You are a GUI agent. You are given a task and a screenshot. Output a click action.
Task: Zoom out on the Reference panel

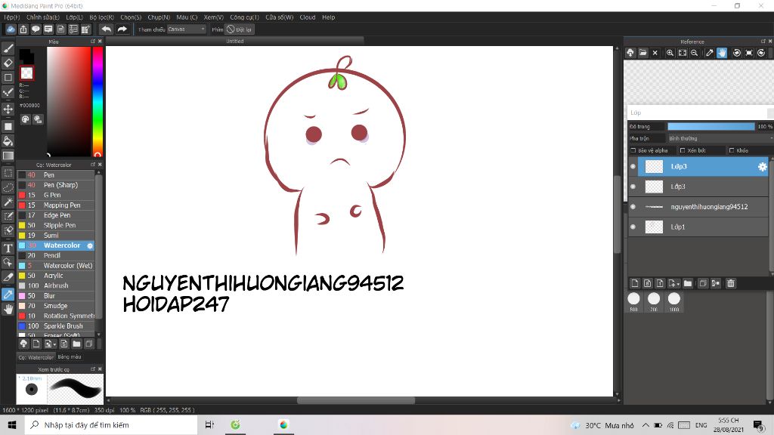click(x=694, y=53)
